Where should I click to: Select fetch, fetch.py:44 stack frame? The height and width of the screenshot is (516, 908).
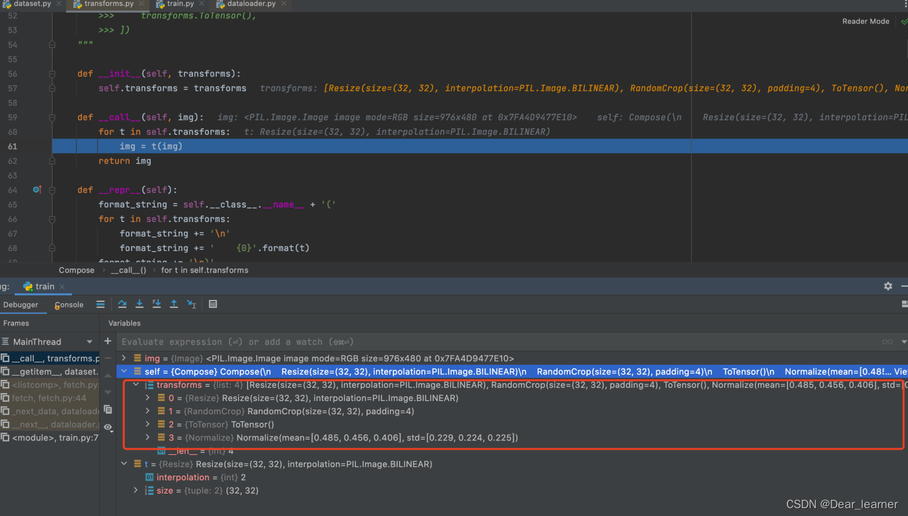(50, 398)
